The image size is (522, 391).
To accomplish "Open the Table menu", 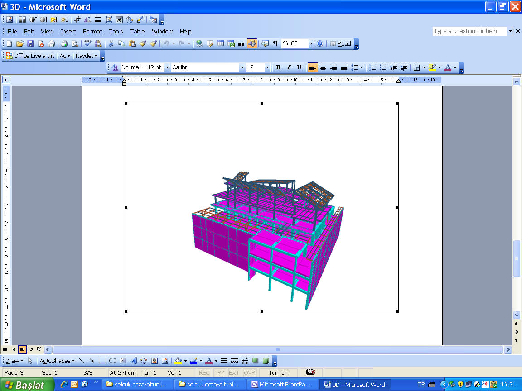I will click(x=137, y=32).
